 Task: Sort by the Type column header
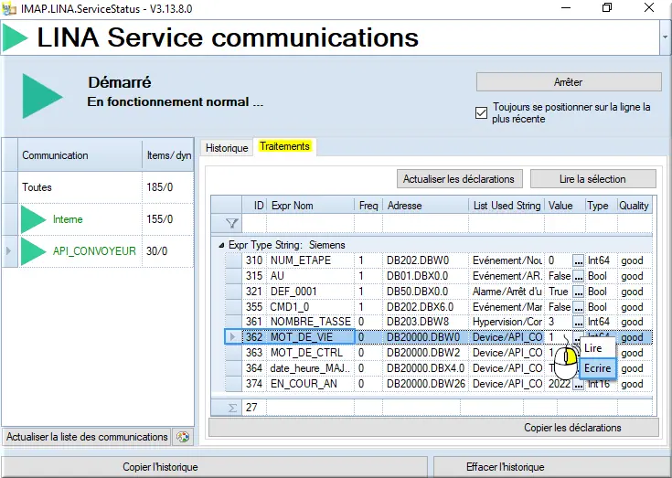coord(602,206)
